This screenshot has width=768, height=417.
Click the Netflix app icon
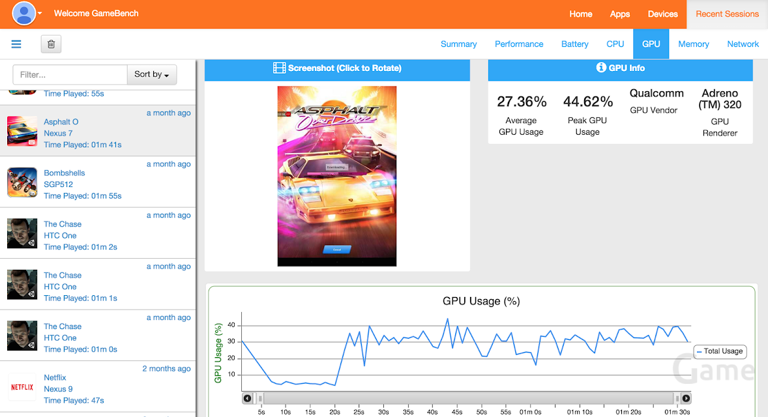(22, 387)
